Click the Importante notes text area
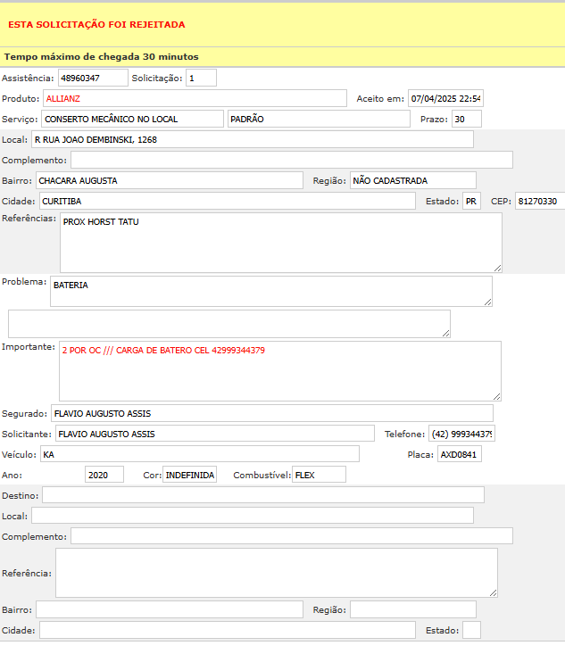Viewport: 565px width, 654px height. [279, 370]
